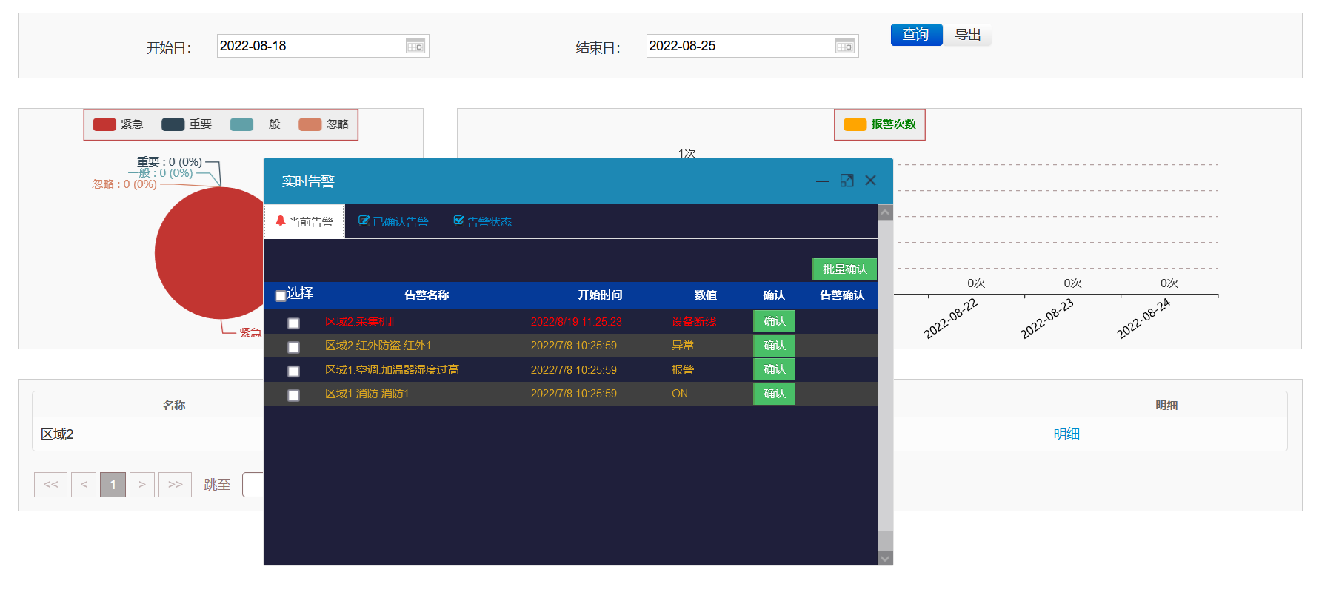Switch to the 已确认告警 tab
The height and width of the screenshot is (595, 1319).
coord(393,221)
